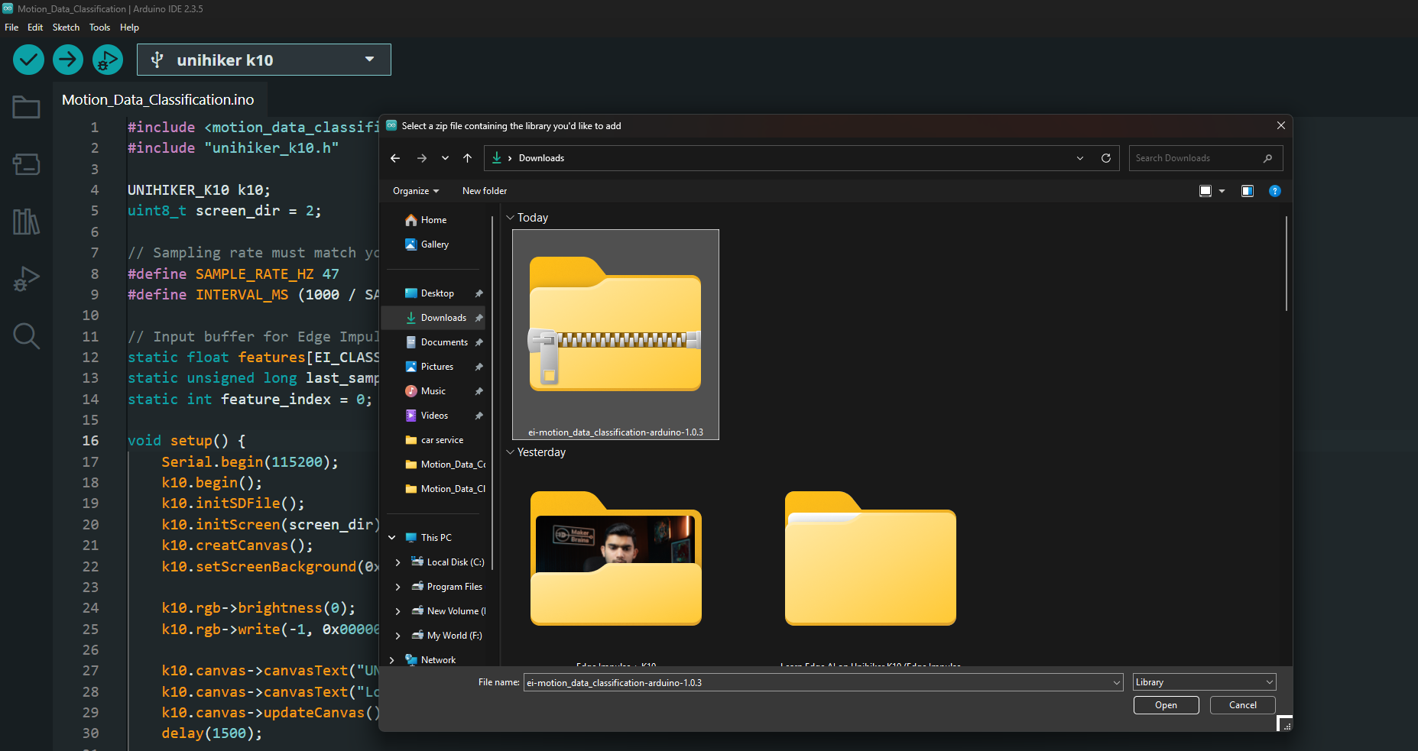Viewport: 1418px width, 751px height.
Task: Expand the address bar history dropdown
Action: 1080,158
